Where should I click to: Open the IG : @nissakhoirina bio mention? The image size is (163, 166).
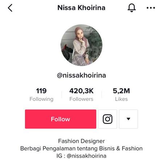[81, 156]
